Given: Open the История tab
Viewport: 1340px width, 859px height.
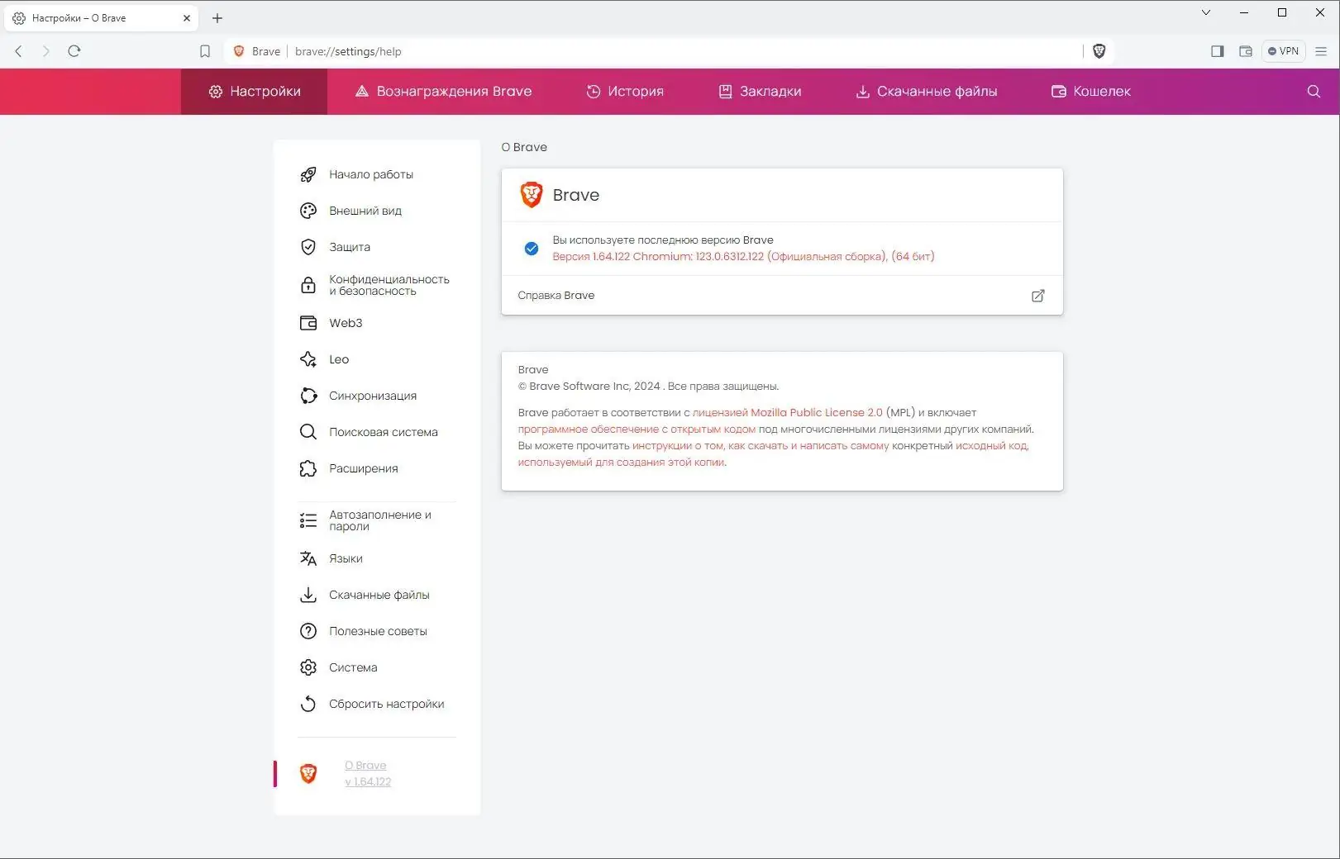Looking at the screenshot, I should pyautogui.click(x=625, y=91).
